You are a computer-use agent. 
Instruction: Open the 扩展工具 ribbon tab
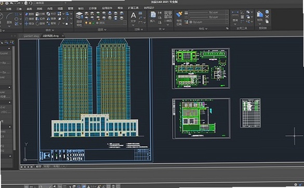(x=133, y=8)
